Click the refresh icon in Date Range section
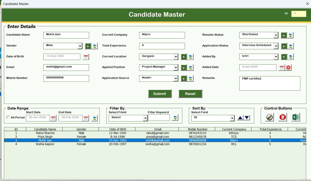This screenshot has height=181, width=311. click(95, 118)
